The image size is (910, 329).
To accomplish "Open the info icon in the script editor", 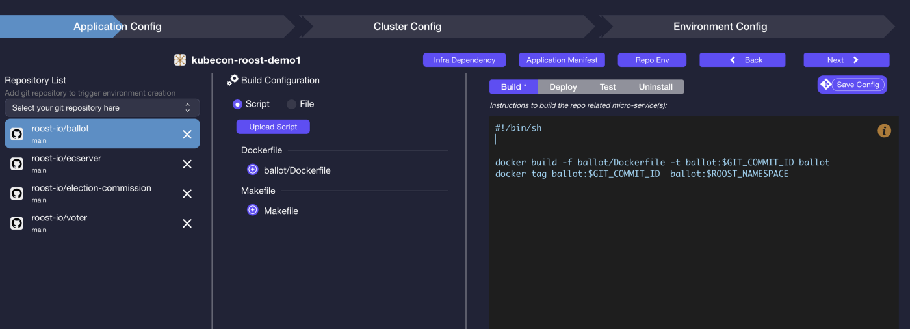I will (884, 131).
